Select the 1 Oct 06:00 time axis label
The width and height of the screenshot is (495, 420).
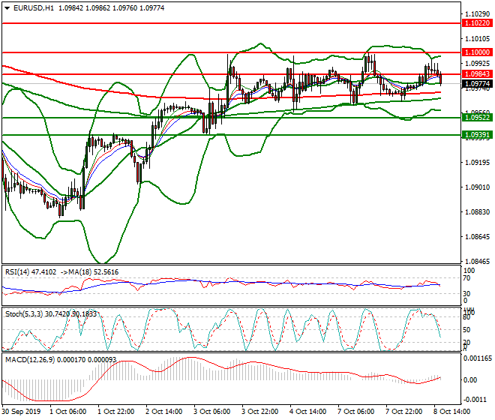point(67,412)
